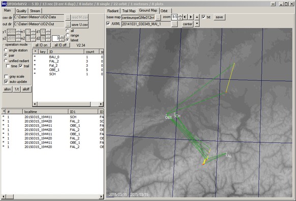
Task: Open the AXML file browse button
Action: click(x=175, y=24)
